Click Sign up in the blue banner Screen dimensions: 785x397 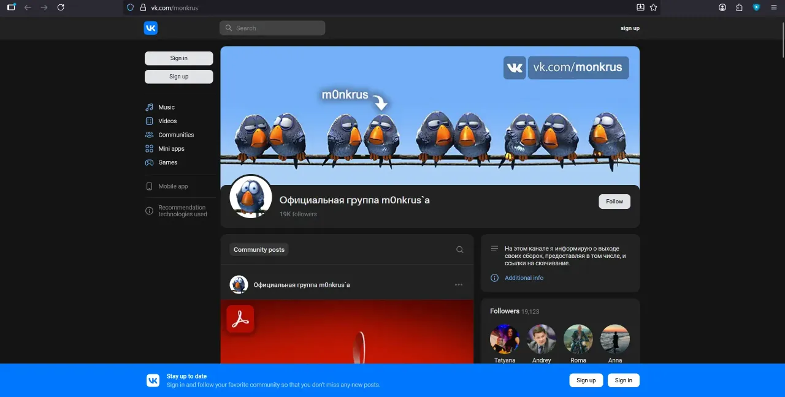[x=586, y=380]
